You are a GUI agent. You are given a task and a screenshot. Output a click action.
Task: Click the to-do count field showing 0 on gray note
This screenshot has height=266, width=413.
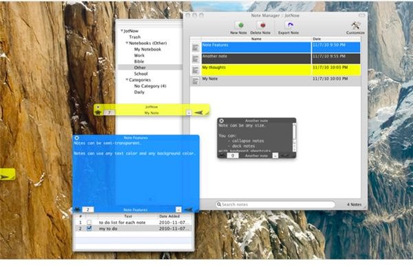[x=233, y=156]
